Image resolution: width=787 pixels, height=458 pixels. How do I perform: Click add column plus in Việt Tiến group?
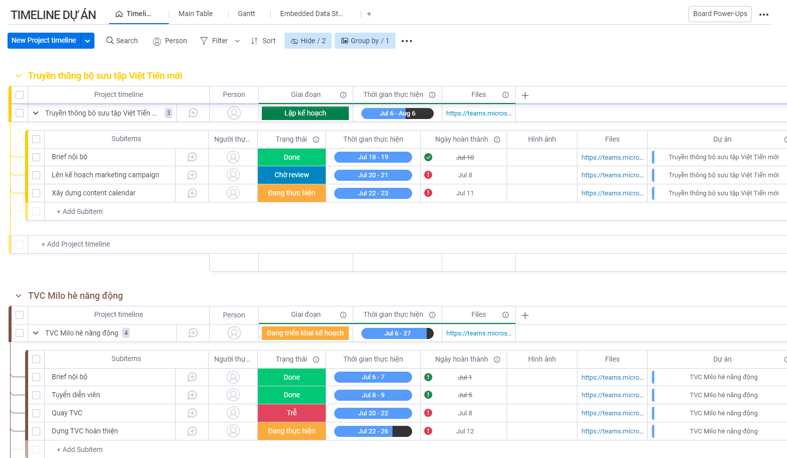(525, 95)
